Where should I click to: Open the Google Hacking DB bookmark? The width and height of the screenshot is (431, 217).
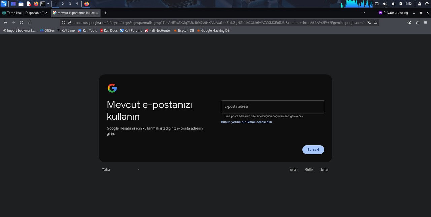(213, 30)
